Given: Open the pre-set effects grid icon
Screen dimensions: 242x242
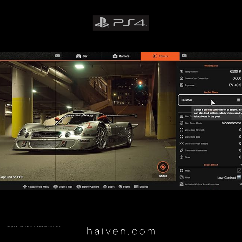Looking at the screenshot, I should (x=239, y=100).
